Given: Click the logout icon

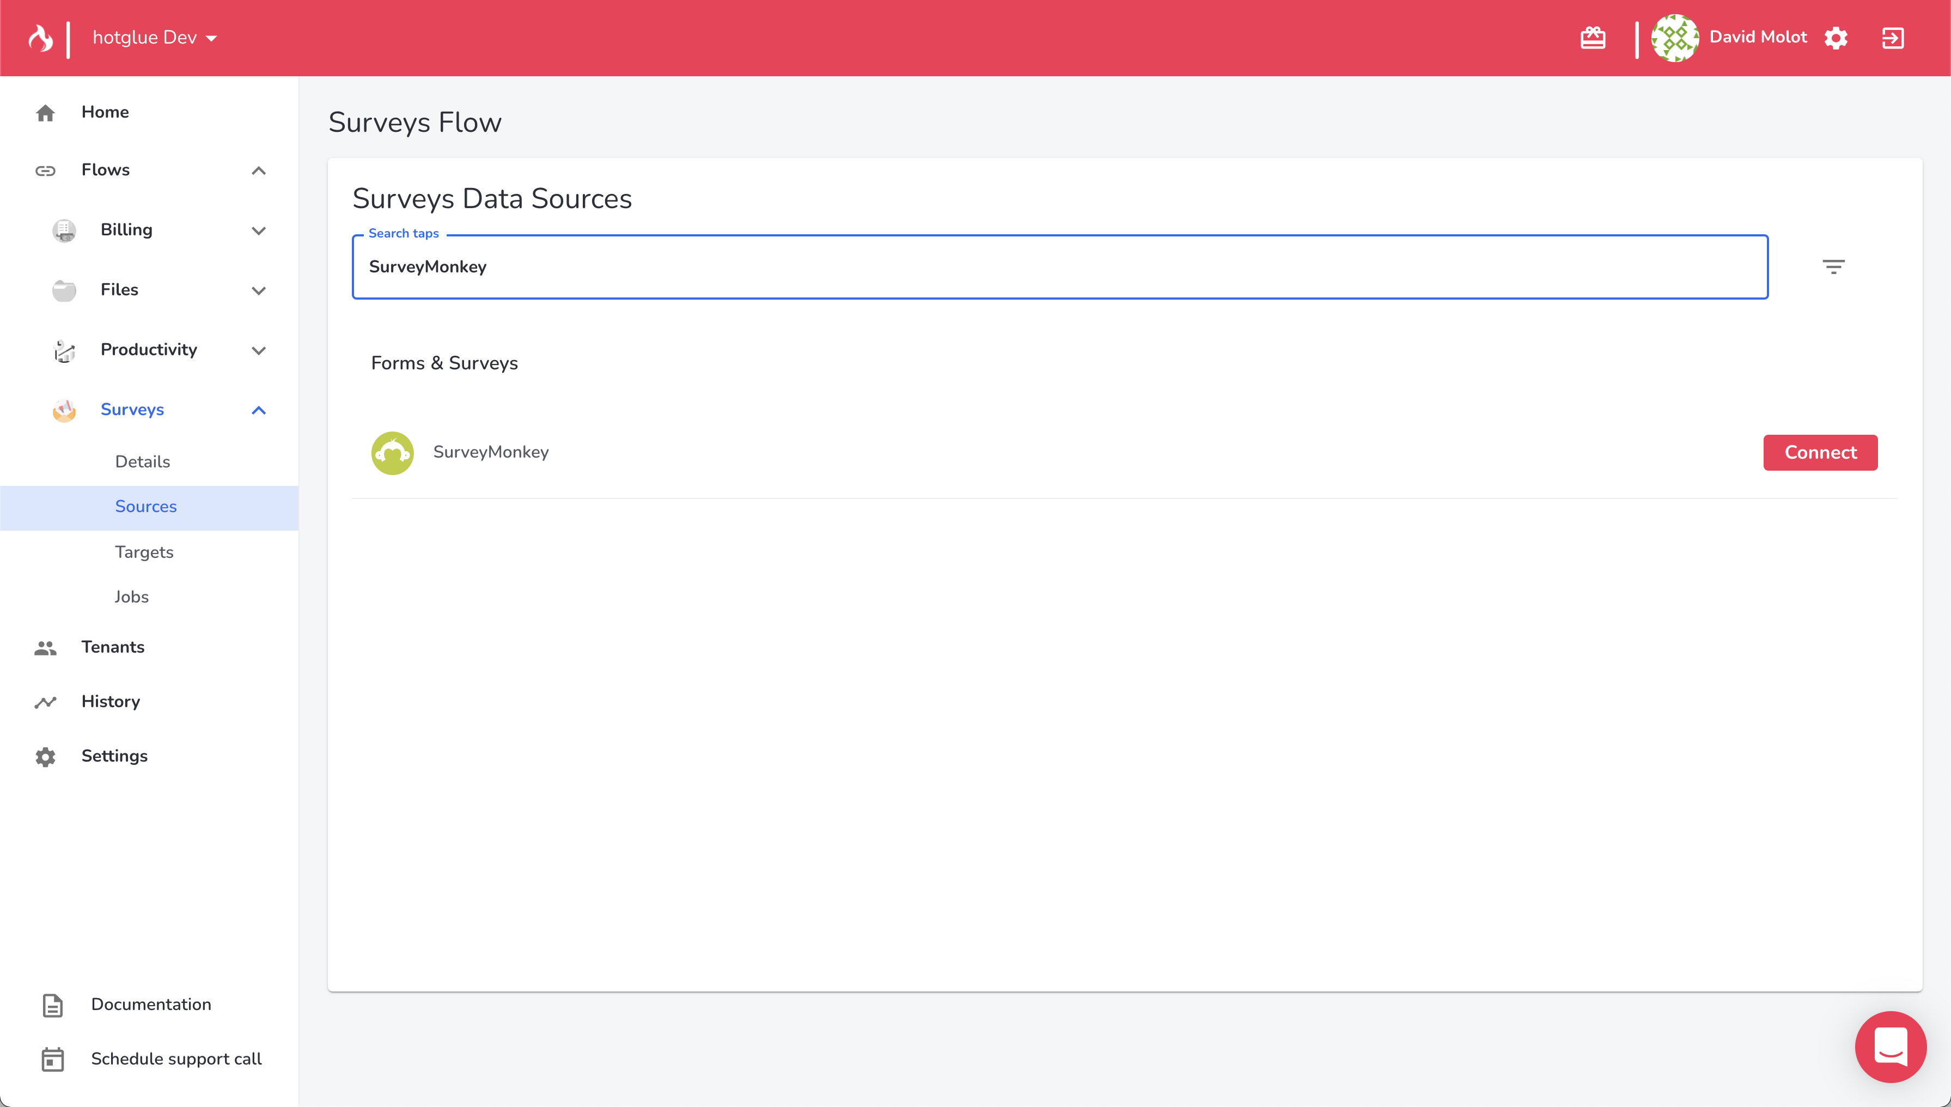Looking at the screenshot, I should (1893, 37).
